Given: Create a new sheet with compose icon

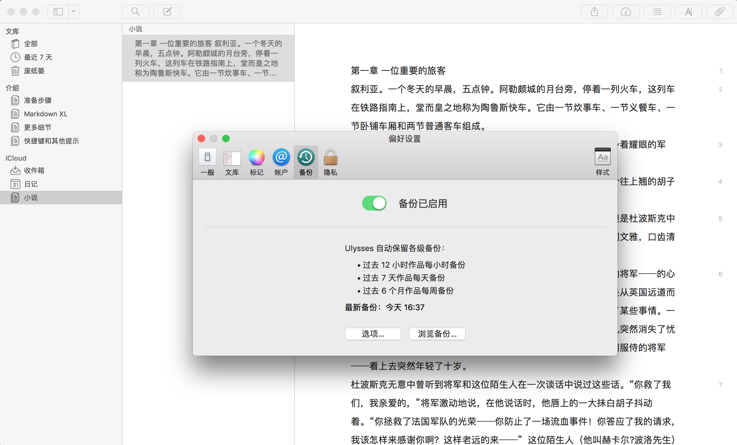Looking at the screenshot, I should (167, 12).
